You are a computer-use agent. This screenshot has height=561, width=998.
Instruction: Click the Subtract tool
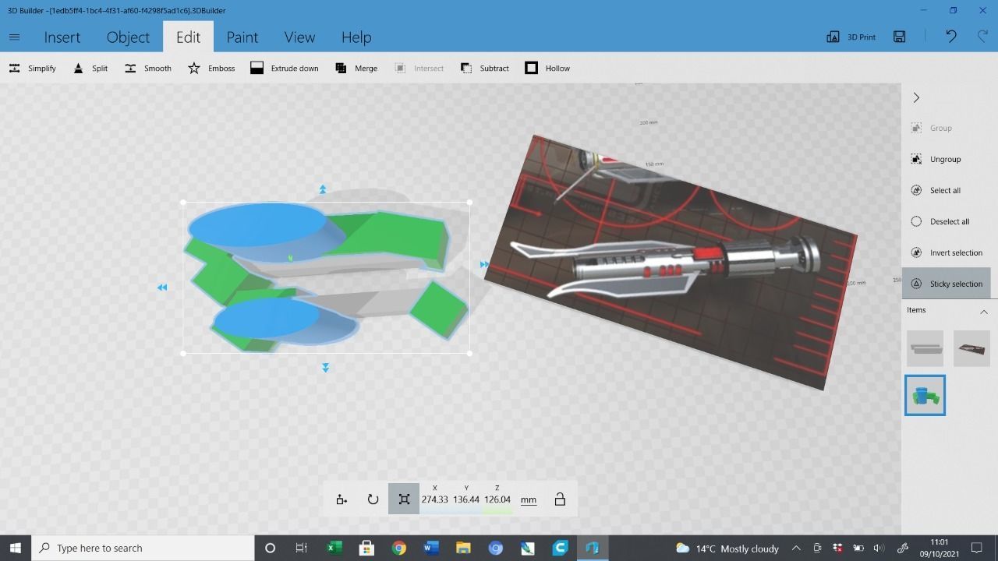pyautogui.click(x=484, y=68)
